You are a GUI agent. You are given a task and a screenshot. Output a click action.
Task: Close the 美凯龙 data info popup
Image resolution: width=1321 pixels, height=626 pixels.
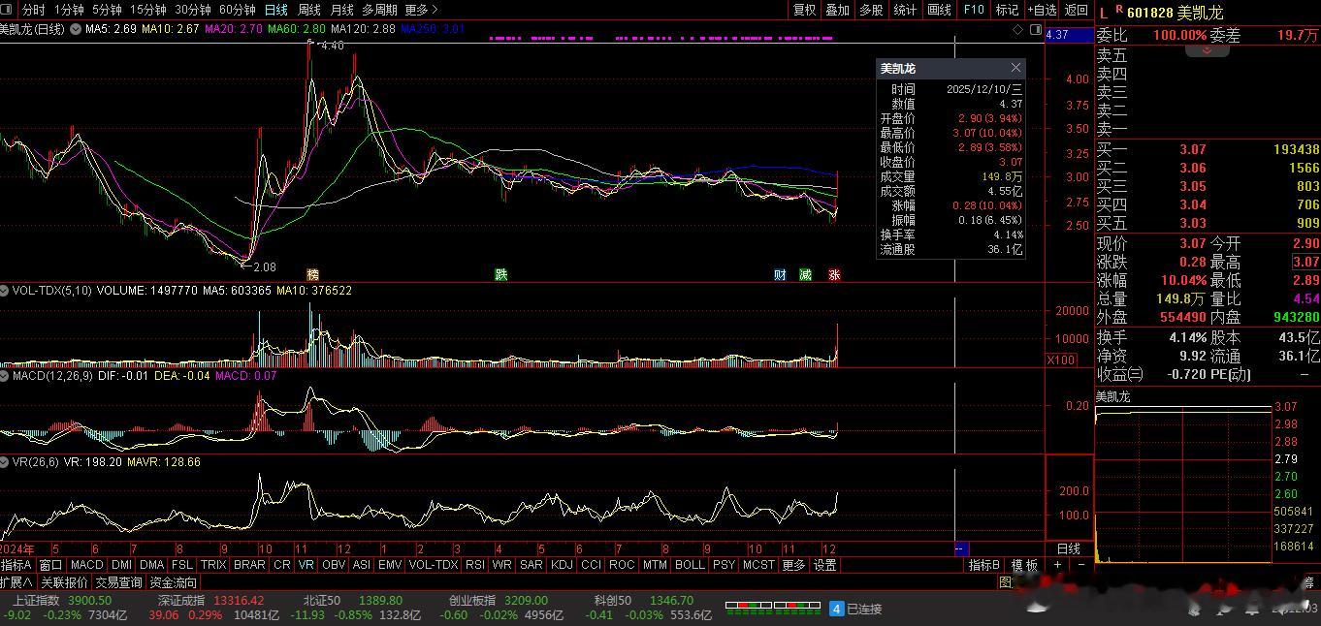point(1015,68)
